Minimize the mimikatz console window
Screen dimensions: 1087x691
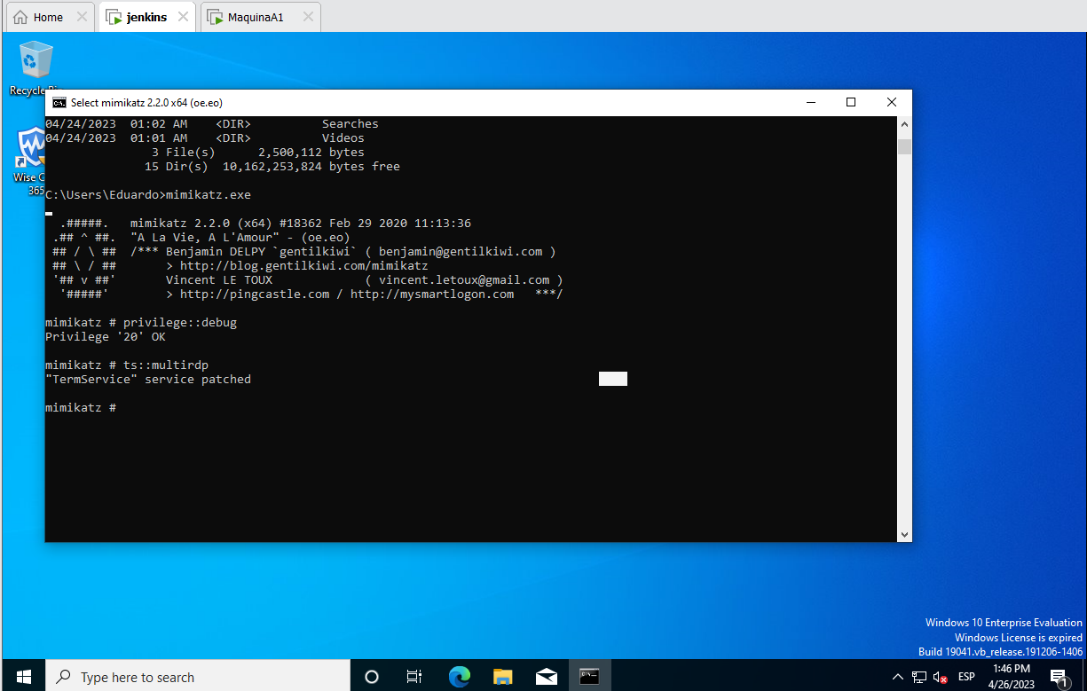(x=810, y=102)
